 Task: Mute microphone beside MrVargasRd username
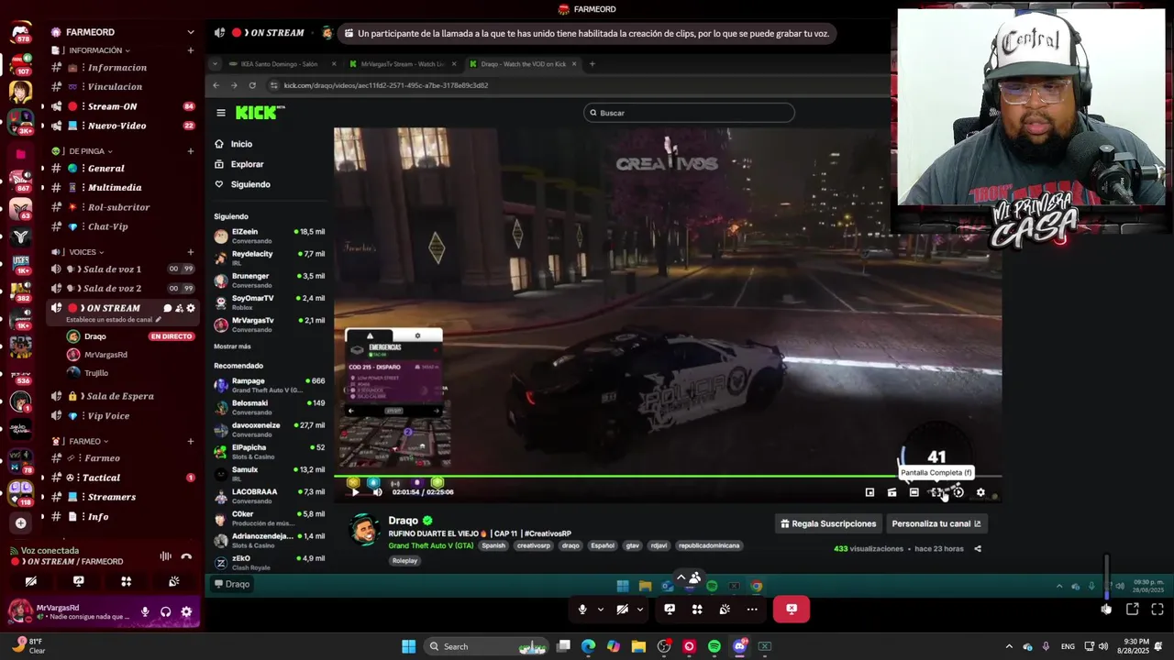coord(145,611)
